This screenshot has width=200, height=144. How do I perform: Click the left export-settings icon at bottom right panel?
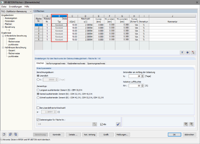click(186, 124)
